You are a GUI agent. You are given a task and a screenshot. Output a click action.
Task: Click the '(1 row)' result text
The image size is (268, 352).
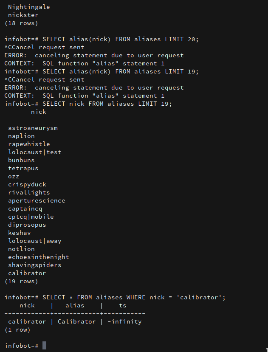(17, 329)
